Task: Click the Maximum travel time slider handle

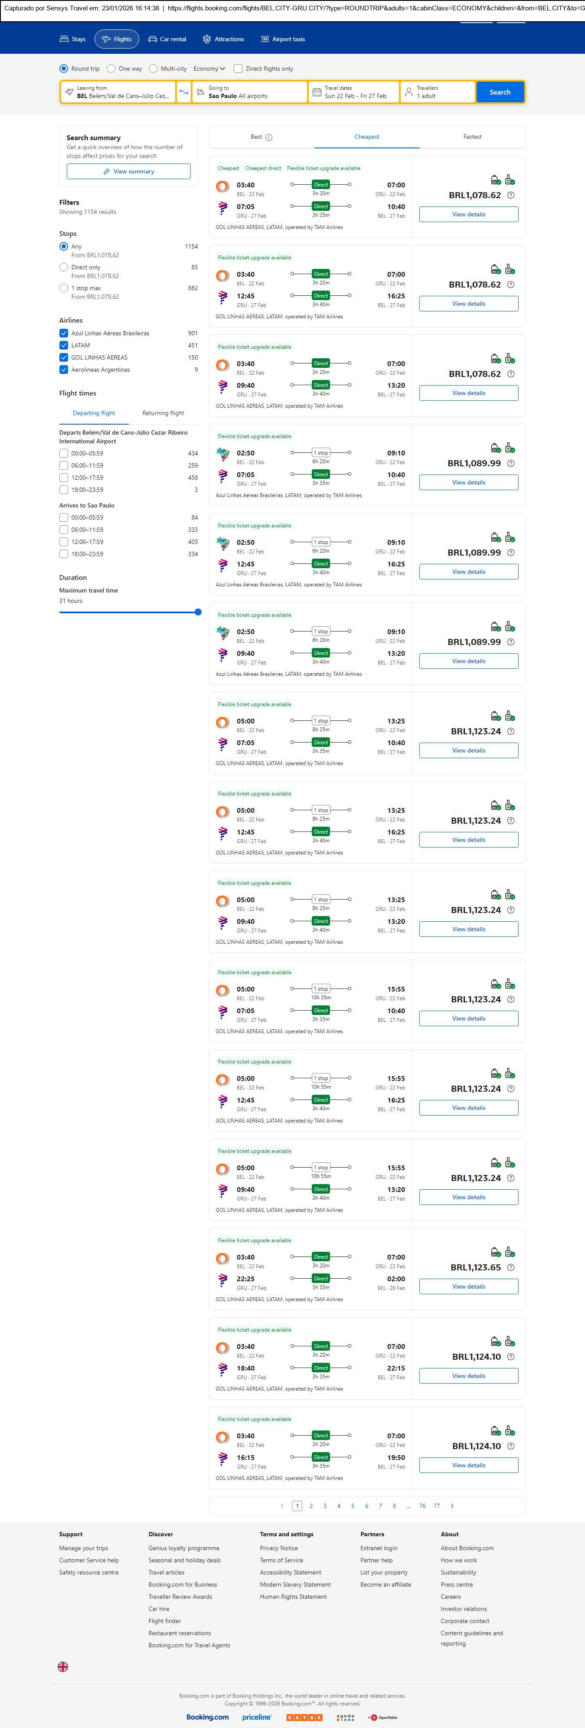Action: tap(198, 612)
